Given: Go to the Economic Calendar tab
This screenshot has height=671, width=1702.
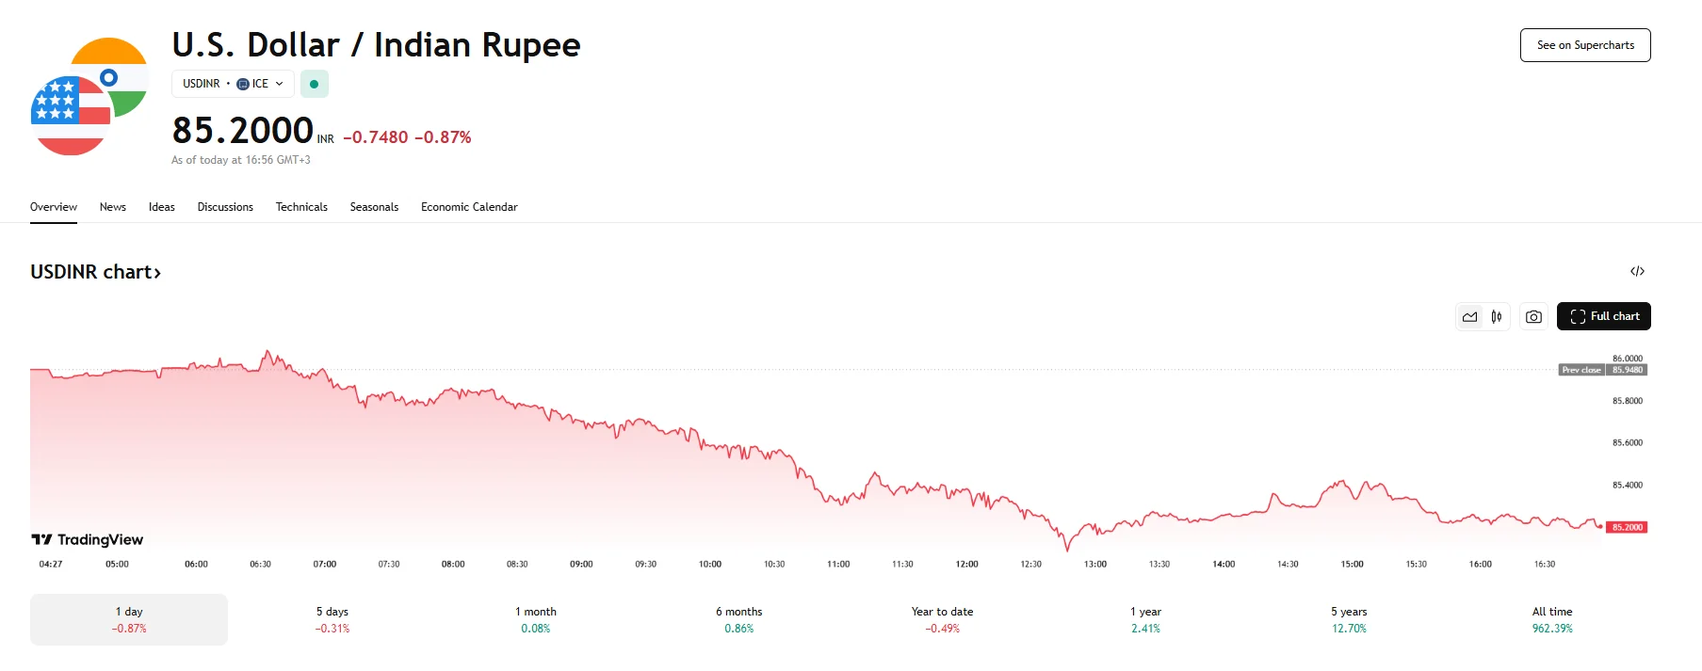Looking at the screenshot, I should [469, 207].
